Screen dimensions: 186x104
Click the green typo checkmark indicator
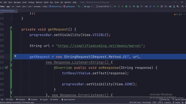pos(180,14)
